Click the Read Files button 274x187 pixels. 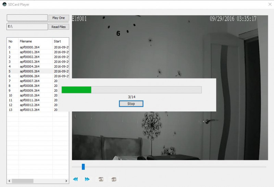[59, 27]
